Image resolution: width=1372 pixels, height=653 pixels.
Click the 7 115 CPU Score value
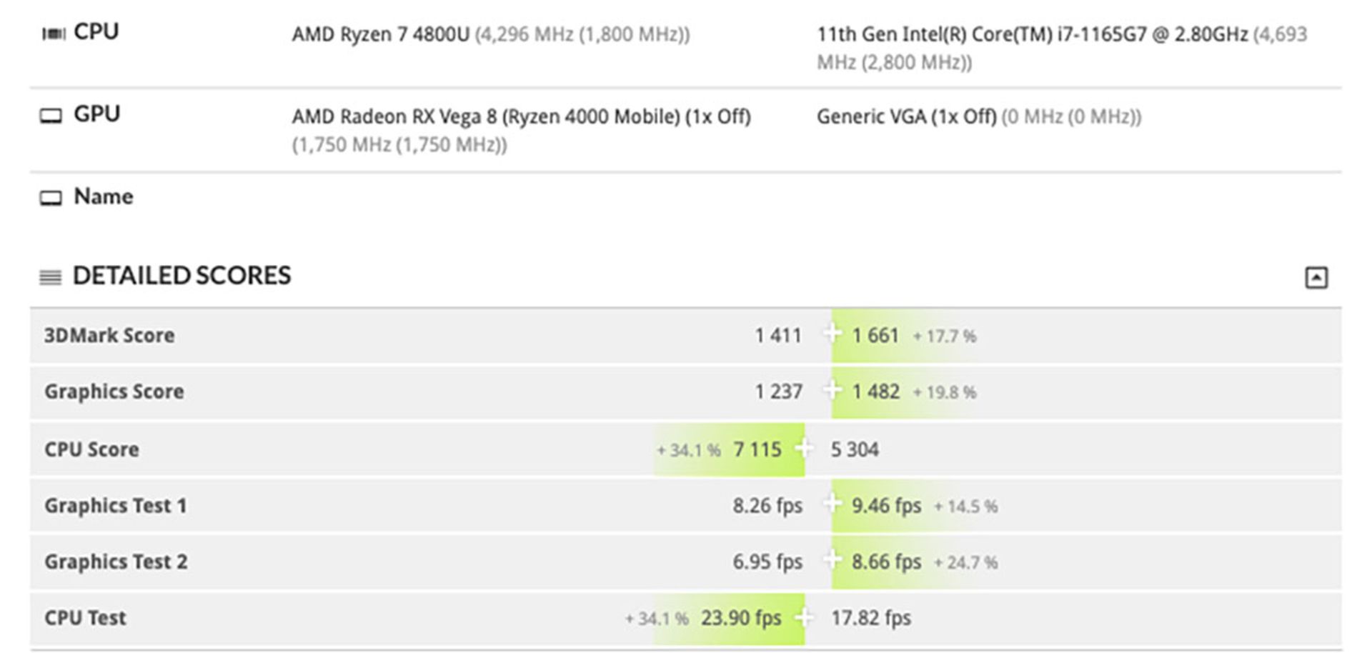pyautogui.click(x=757, y=449)
